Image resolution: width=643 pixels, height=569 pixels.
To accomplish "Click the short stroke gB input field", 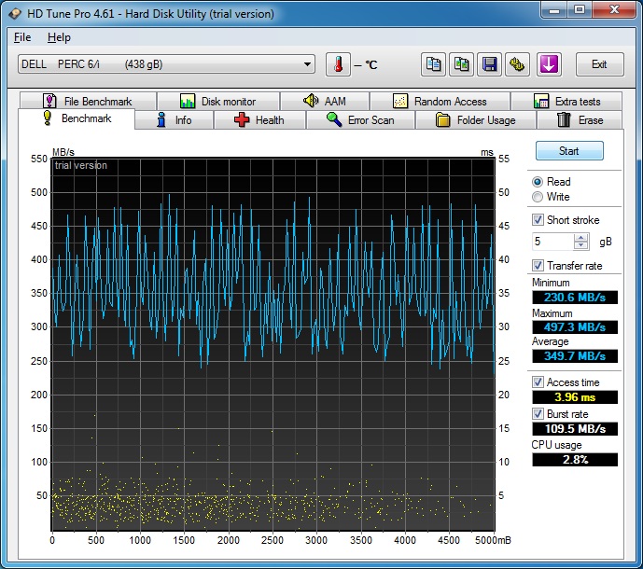I will click(552, 242).
